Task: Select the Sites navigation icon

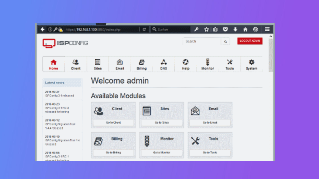Action: click(x=98, y=62)
